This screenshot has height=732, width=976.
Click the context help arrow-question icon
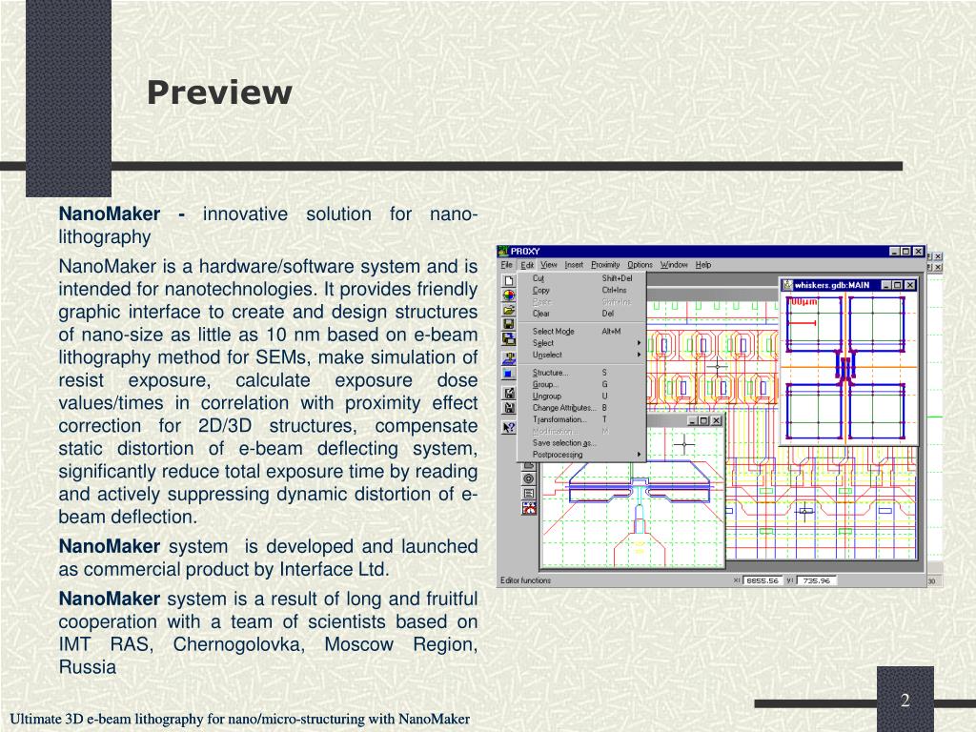click(509, 427)
